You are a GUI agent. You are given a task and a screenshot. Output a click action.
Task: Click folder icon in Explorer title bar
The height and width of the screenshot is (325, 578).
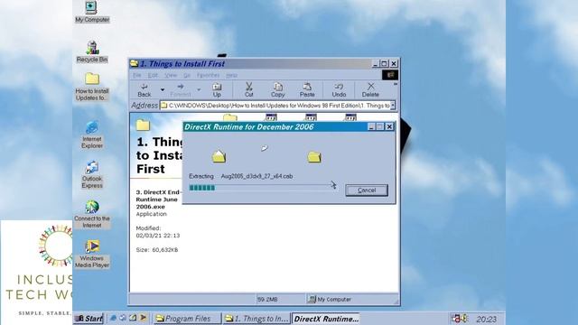click(x=135, y=64)
